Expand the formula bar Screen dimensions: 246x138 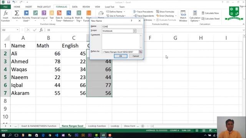[244, 30]
